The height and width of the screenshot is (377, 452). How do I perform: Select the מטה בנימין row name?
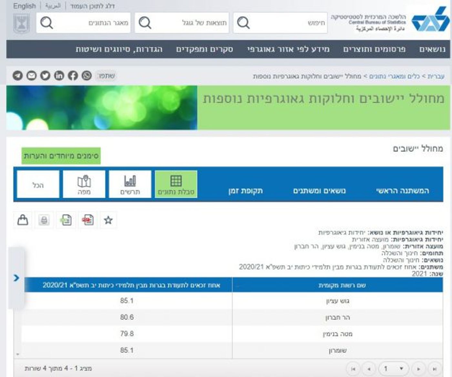pos(337,334)
